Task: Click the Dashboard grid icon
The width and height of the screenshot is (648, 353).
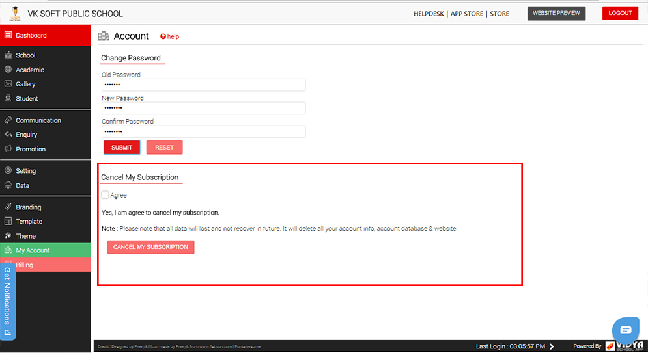Action: point(8,35)
